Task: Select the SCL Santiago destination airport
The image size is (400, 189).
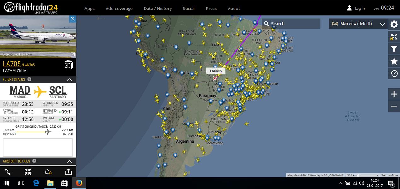Action: [x=58, y=91]
